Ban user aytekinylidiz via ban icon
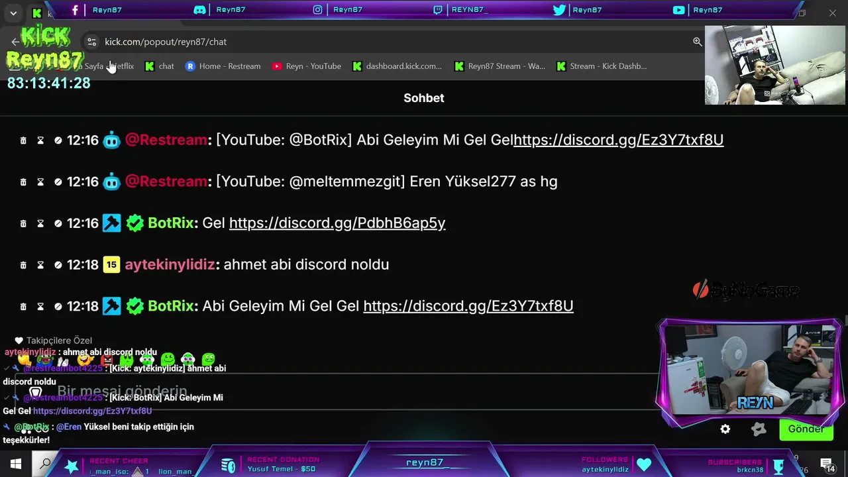Screen dimensions: 848x477 click(58, 265)
